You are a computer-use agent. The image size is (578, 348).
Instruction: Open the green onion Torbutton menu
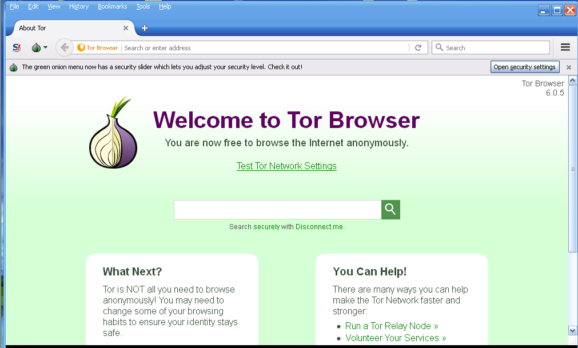point(36,47)
